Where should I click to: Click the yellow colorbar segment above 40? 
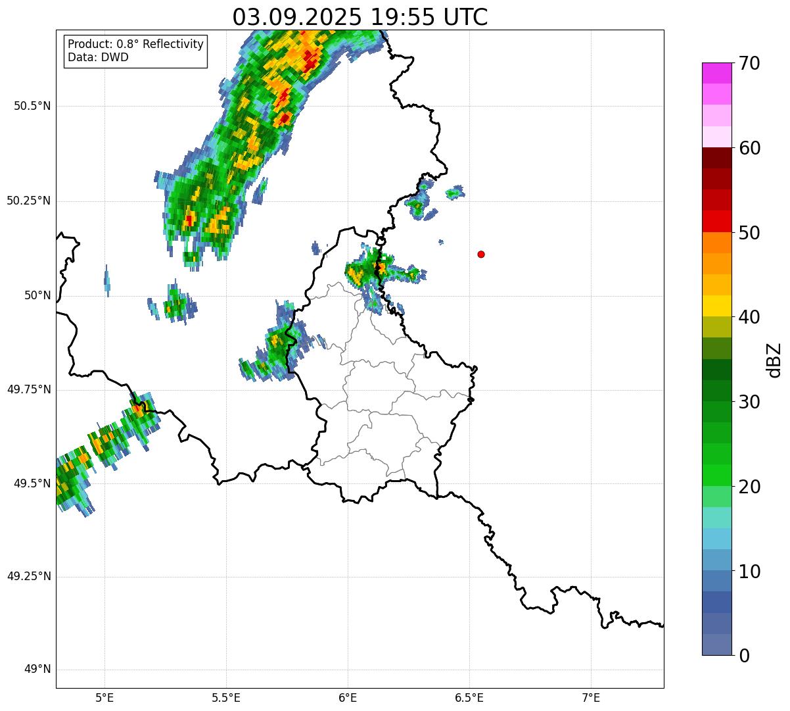[x=717, y=306]
